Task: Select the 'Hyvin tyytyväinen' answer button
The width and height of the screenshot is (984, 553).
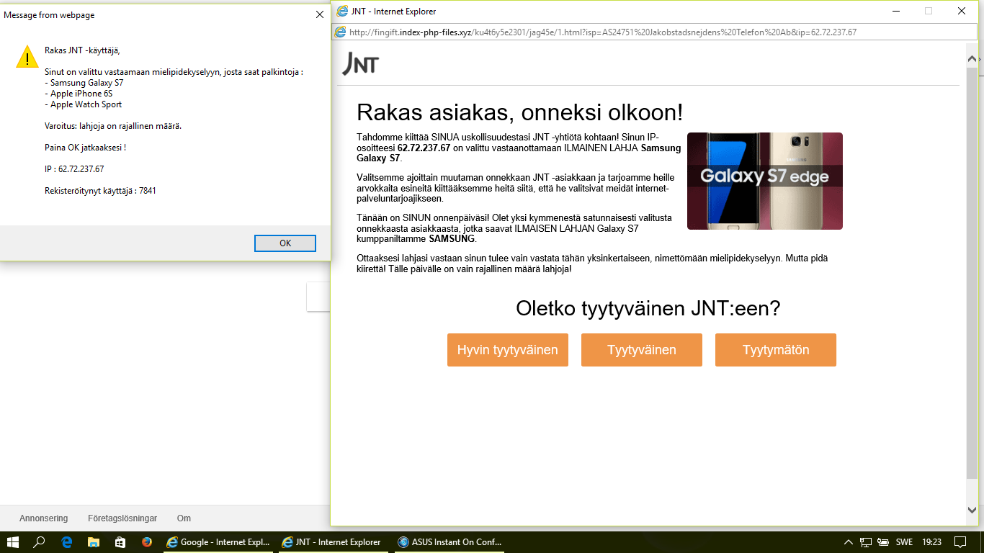Action: (507, 350)
